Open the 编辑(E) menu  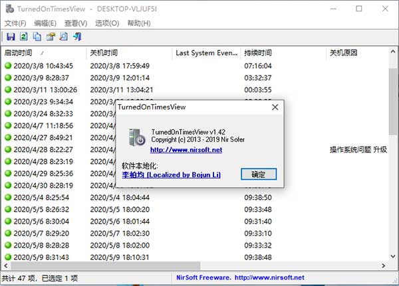point(45,23)
